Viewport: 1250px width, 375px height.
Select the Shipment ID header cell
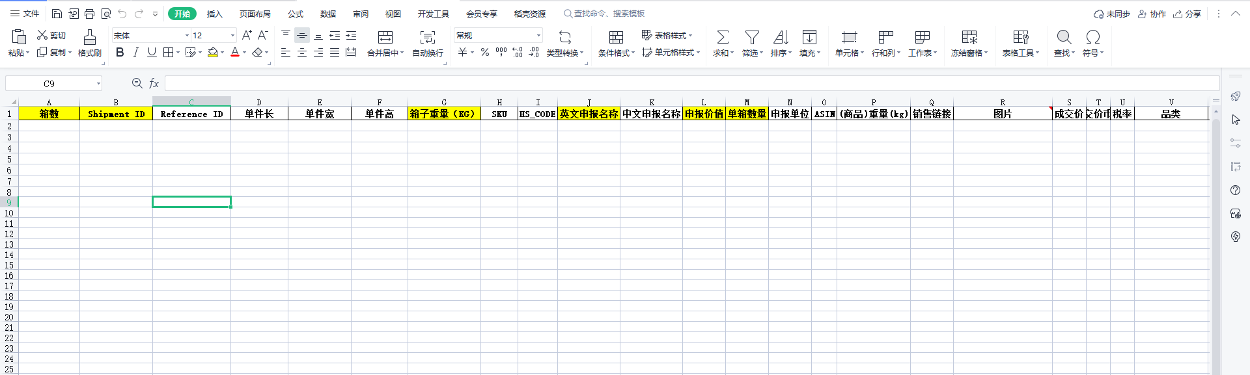pos(116,114)
